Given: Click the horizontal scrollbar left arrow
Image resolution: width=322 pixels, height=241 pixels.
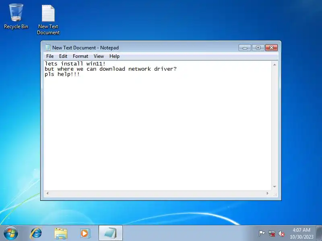Looking at the screenshot, I should (47, 193).
